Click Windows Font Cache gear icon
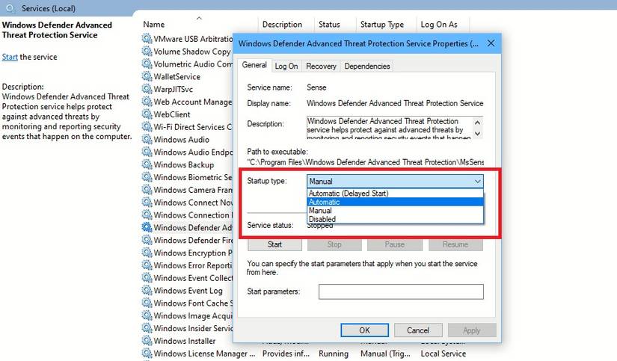The width and height of the screenshot is (617, 361). coord(147,303)
